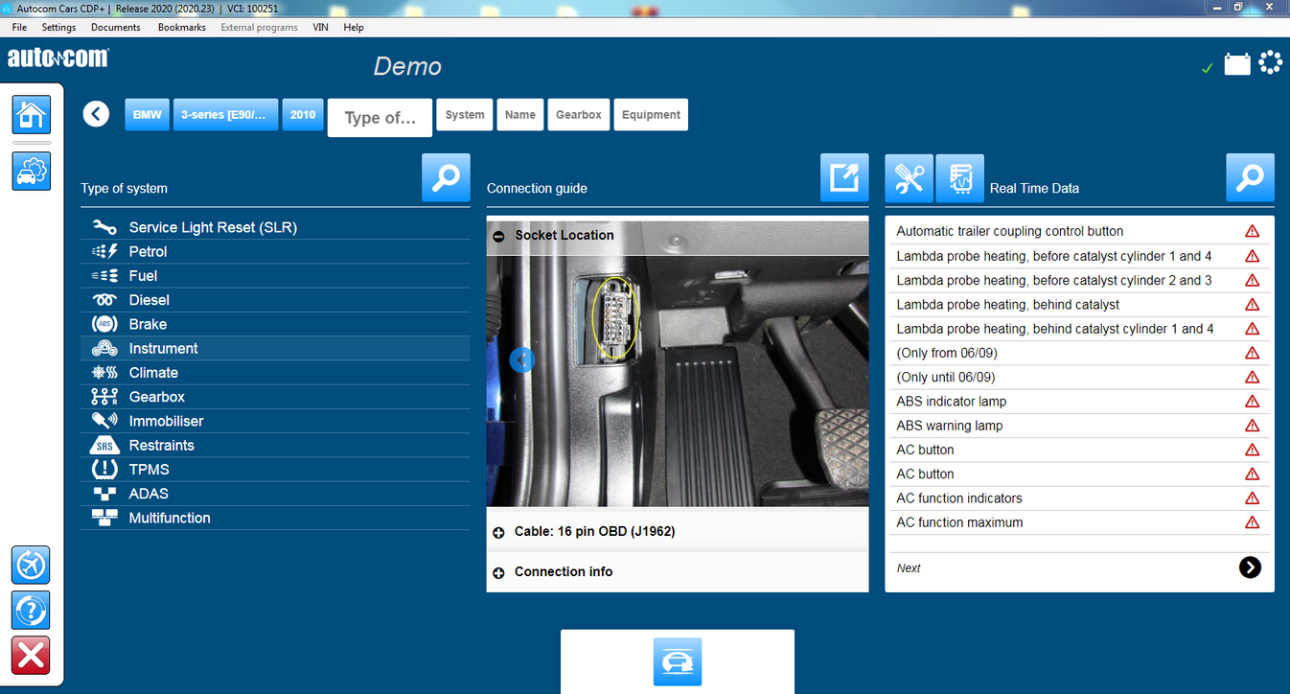1290x694 pixels.
Task: Click the Home icon in the sidebar
Action: click(x=31, y=114)
